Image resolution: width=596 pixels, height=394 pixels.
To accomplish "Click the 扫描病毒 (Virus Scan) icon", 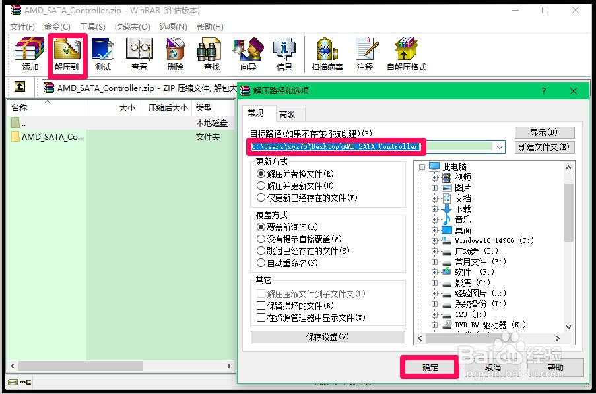I will click(x=326, y=53).
